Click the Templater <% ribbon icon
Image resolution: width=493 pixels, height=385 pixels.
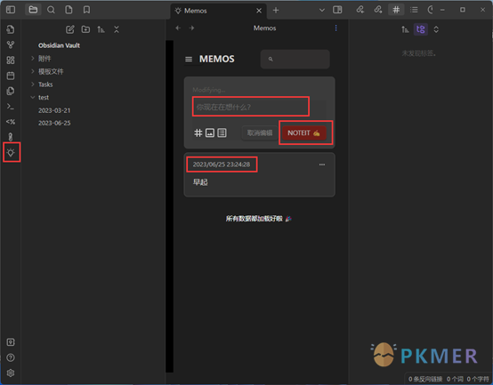point(11,122)
